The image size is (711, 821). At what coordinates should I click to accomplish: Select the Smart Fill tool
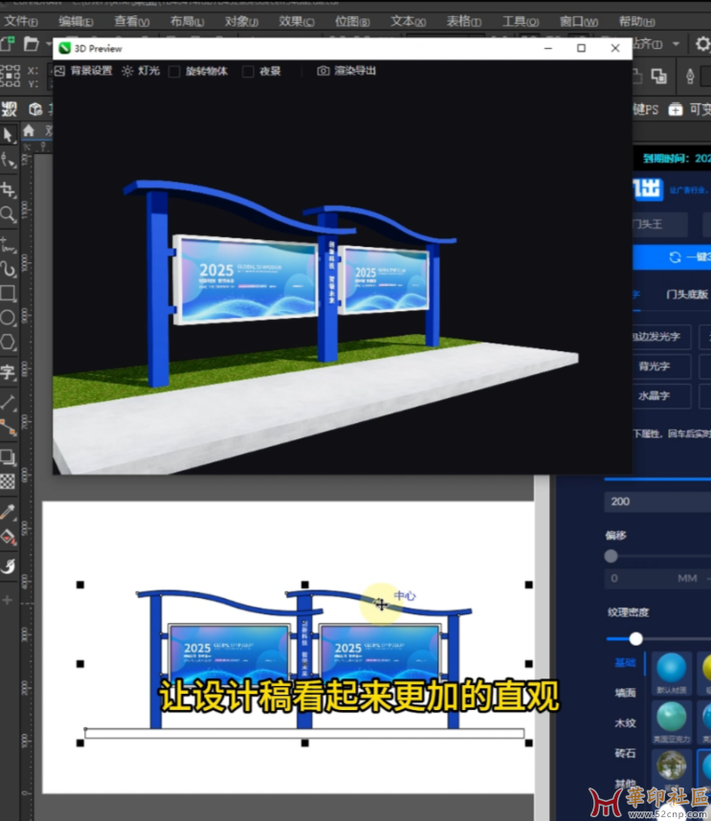pyautogui.click(x=8, y=566)
